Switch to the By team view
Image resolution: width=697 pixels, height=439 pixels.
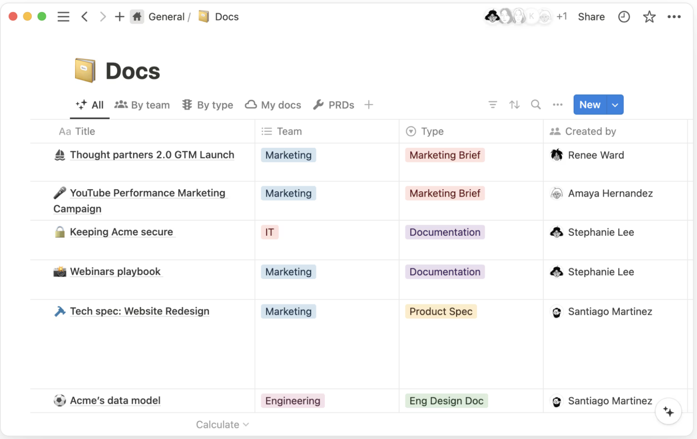[142, 105]
